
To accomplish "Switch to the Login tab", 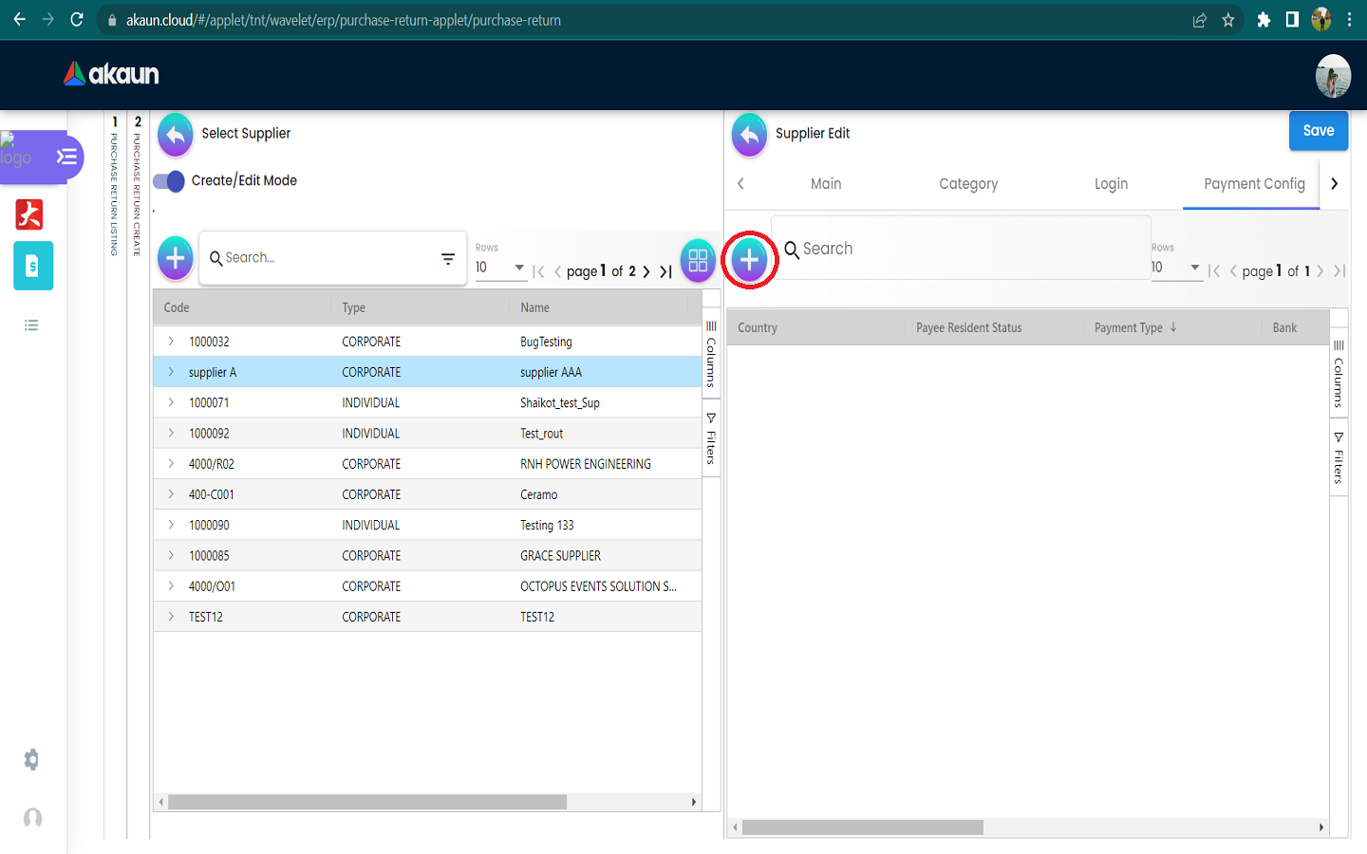I will pyautogui.click(x=1111, y=184).
